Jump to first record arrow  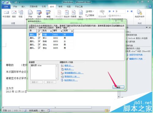110,11
